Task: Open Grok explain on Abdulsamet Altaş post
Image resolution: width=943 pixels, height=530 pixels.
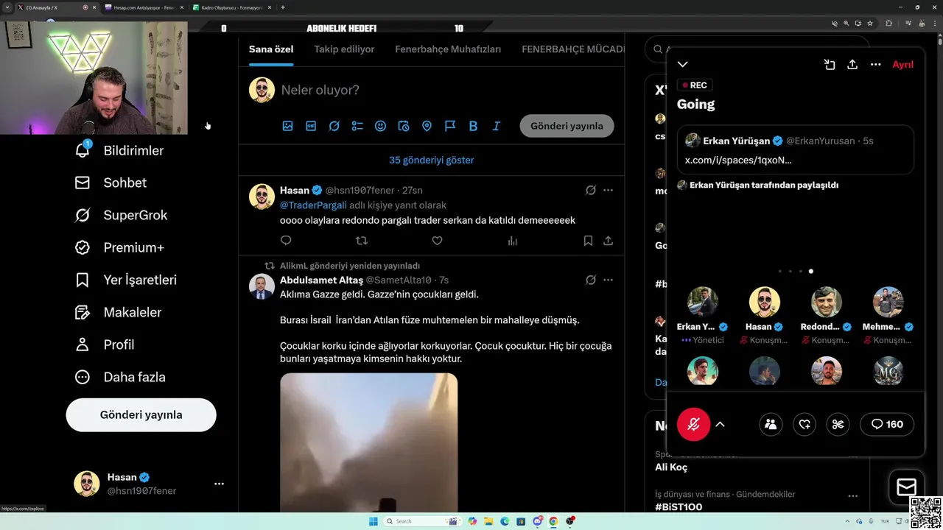Action: click(590, 280)
